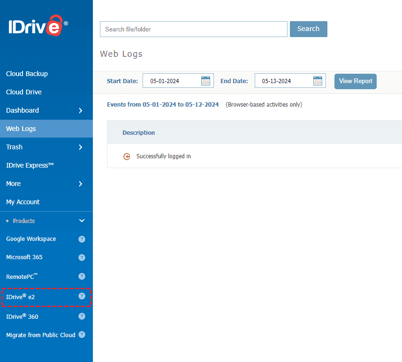Go to My Account in the sidebar
This screenshot has width=402, height=362.
point(23,202)
